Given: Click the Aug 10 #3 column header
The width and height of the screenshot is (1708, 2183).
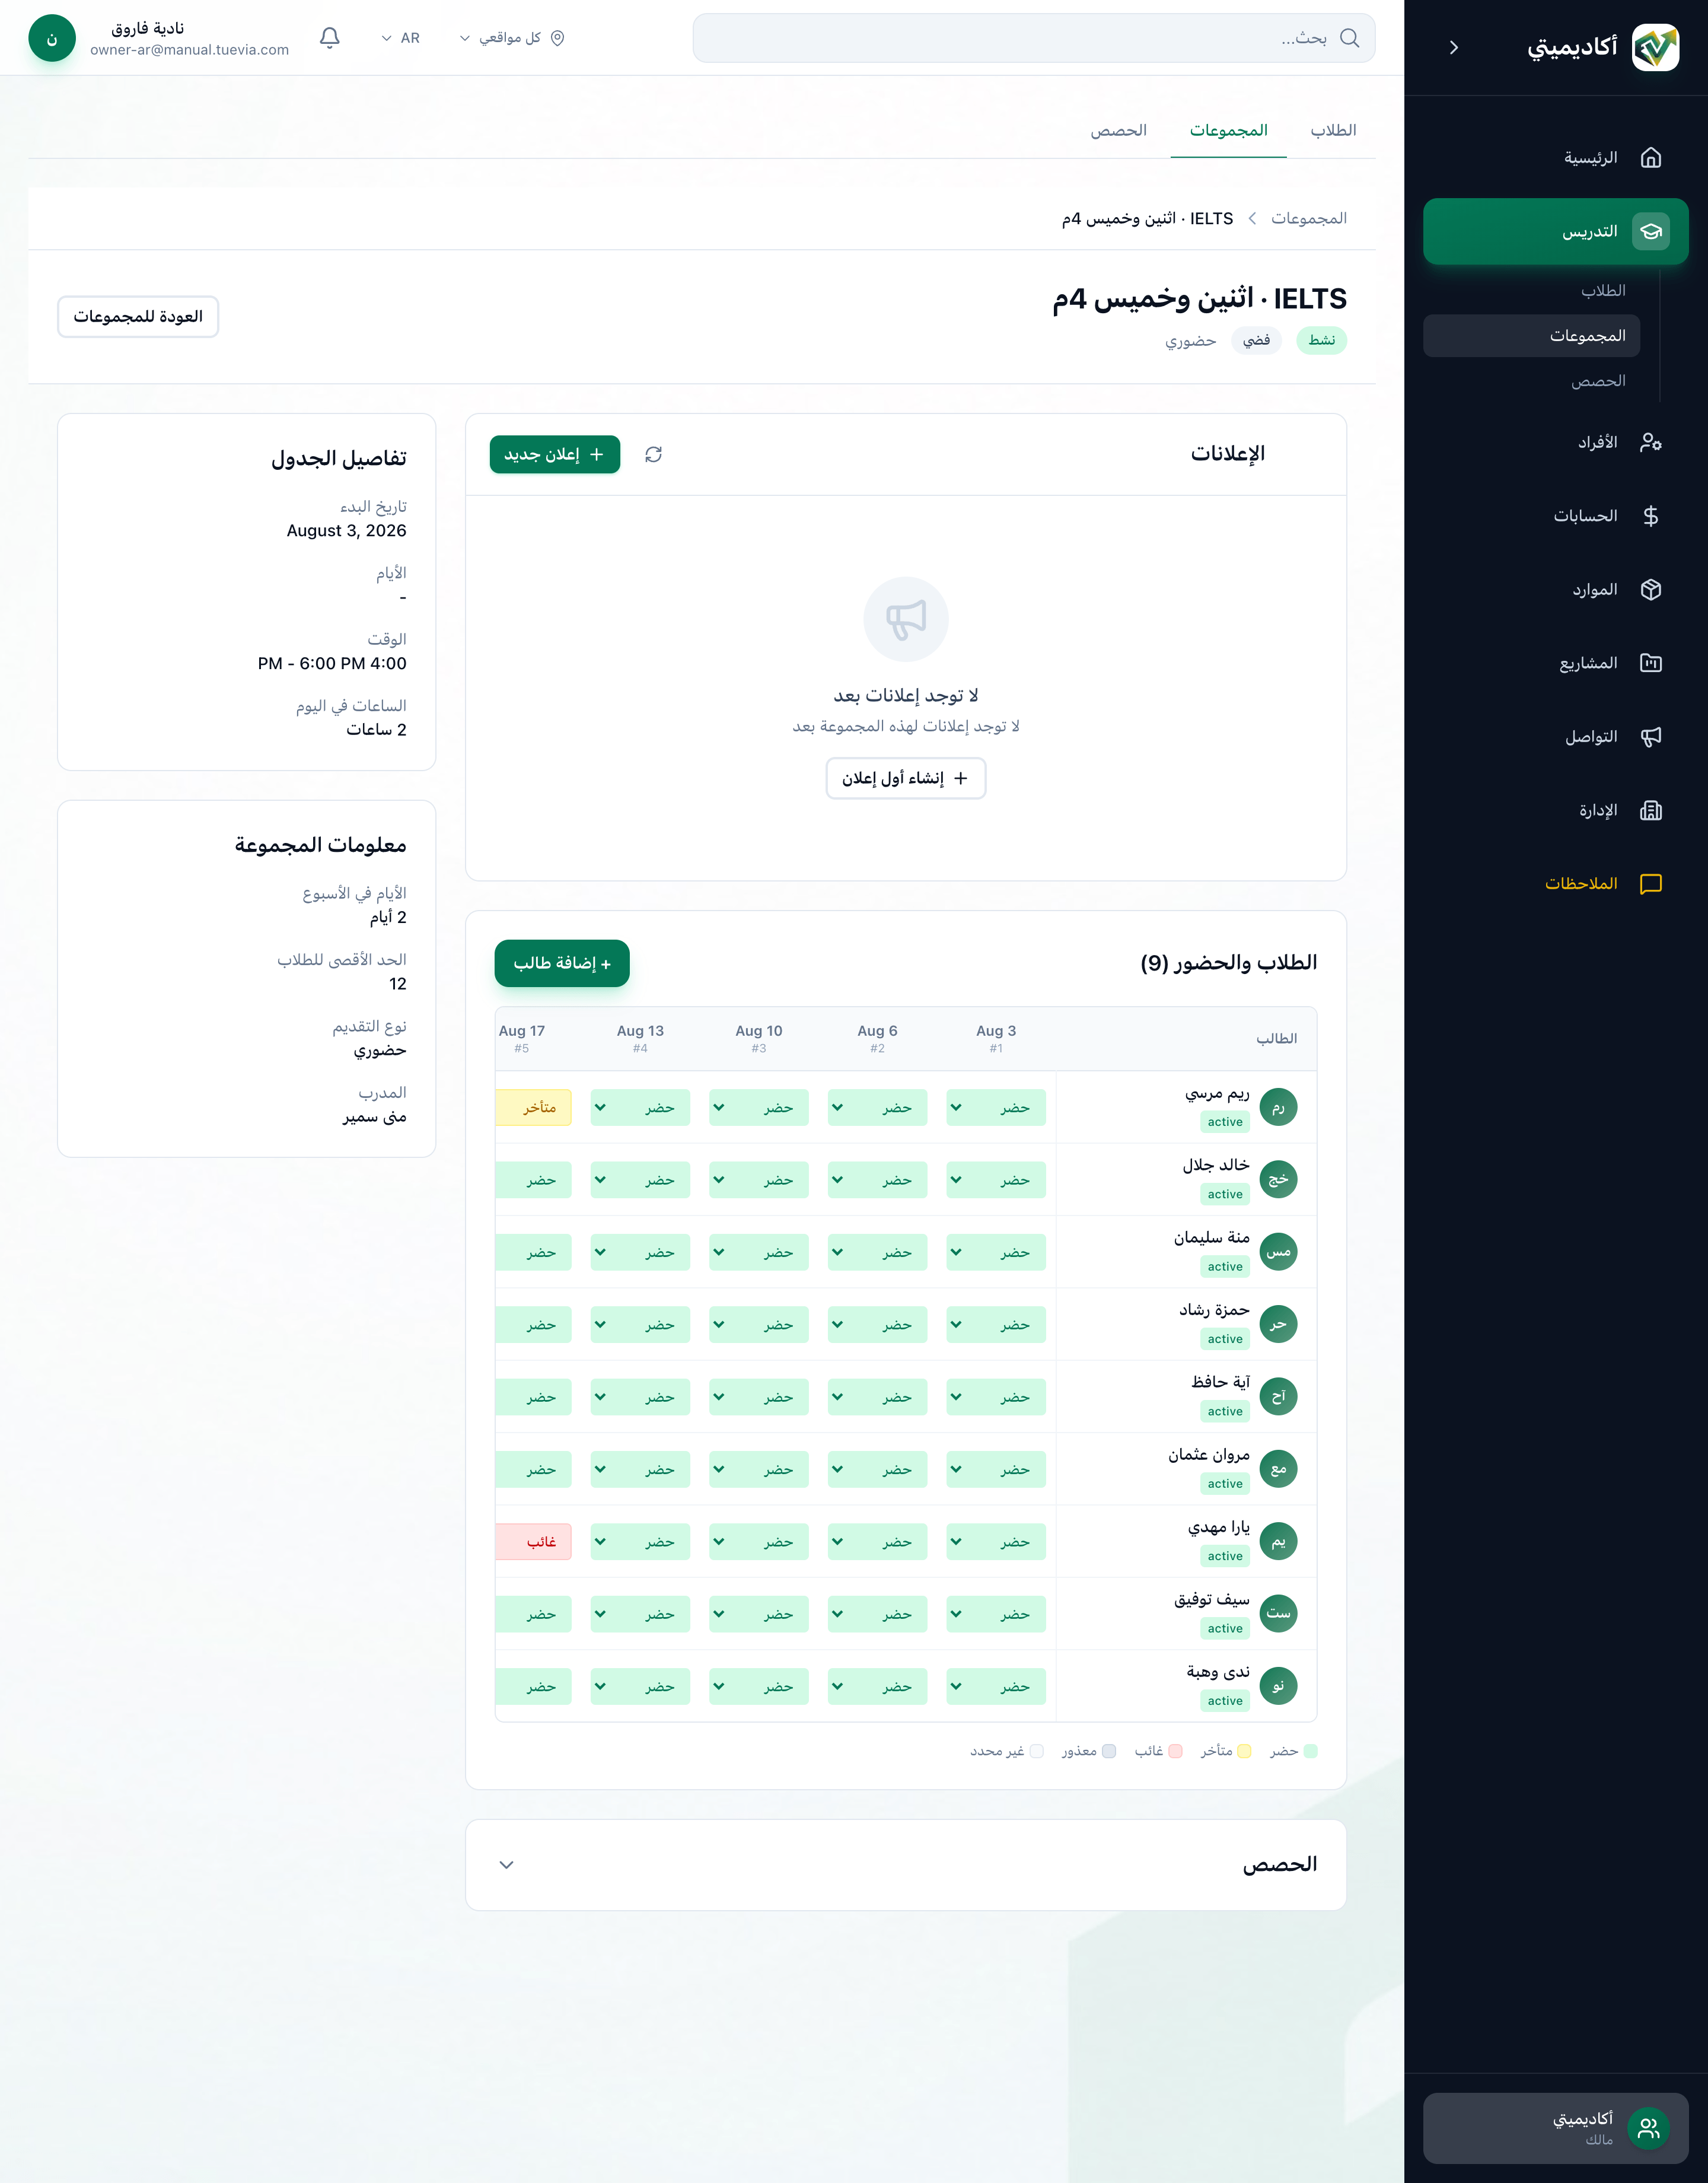Looking at the screenshot, I should point(759,1038).
